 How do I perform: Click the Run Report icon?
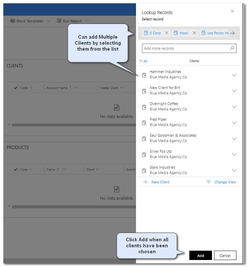point(59,21)
